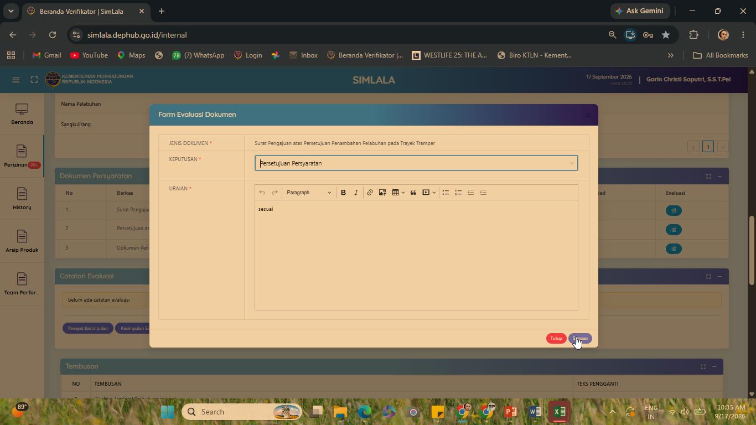Click the upload image icon in editor

pyautogui.click(x=382, y=193)
